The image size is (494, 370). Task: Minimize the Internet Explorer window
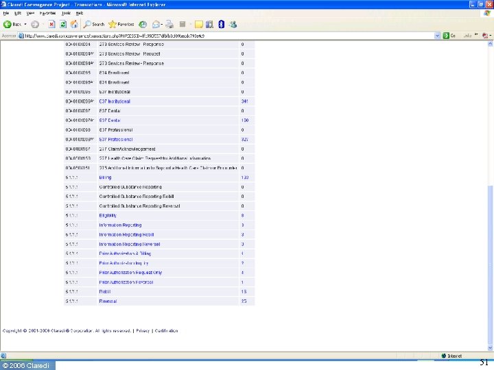point(473,4)
